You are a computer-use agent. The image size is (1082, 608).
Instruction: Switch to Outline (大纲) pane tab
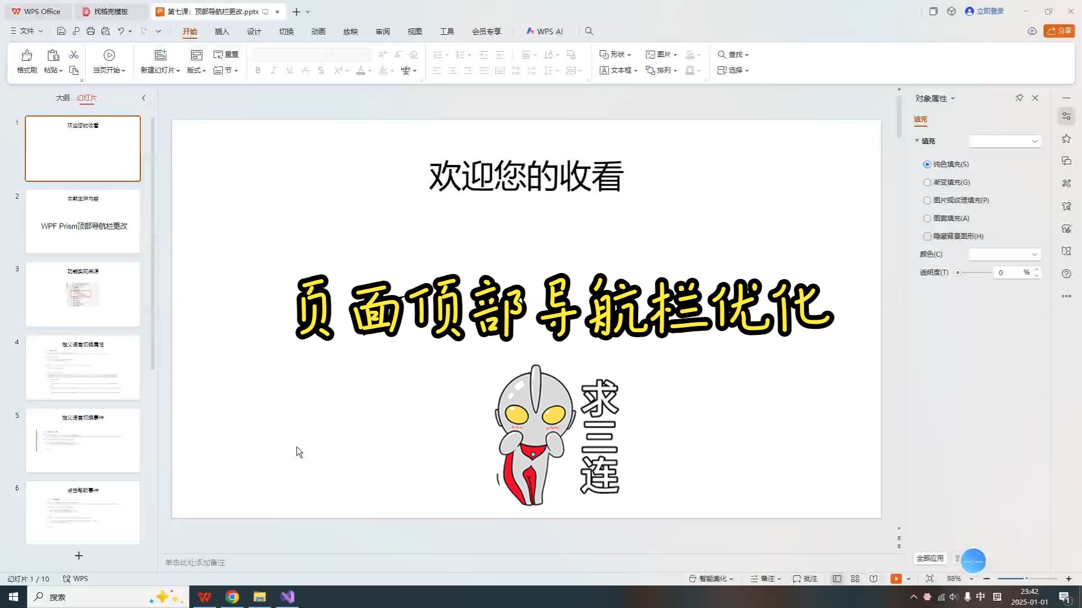[x=63, y=98]
